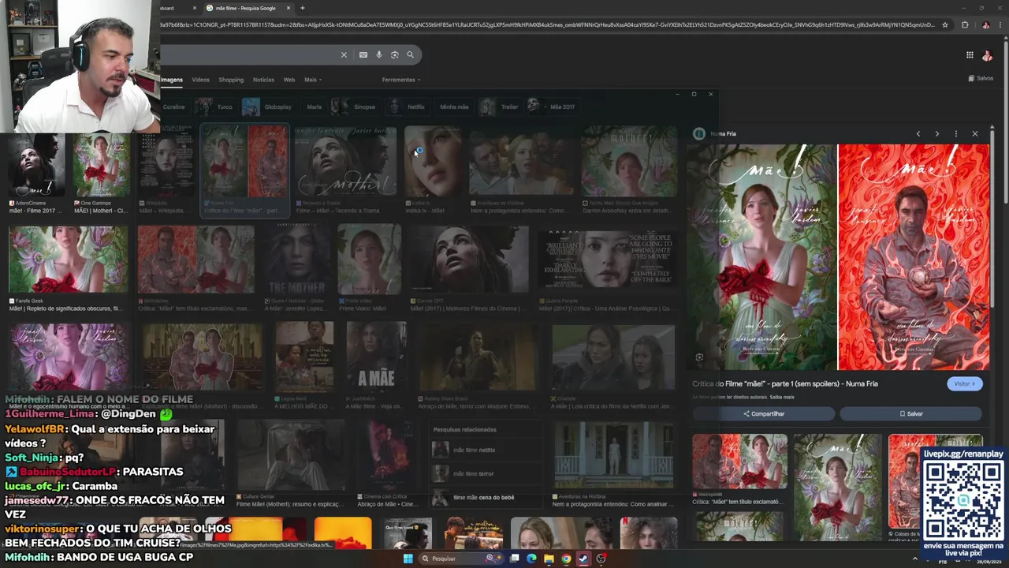This screenshot has width=1009, height=568.
Task: Open the large Mãe! poster preview image
Action: [x=839, y=256]
